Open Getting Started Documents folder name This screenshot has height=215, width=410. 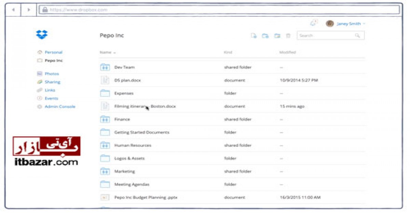click(142, 132)
